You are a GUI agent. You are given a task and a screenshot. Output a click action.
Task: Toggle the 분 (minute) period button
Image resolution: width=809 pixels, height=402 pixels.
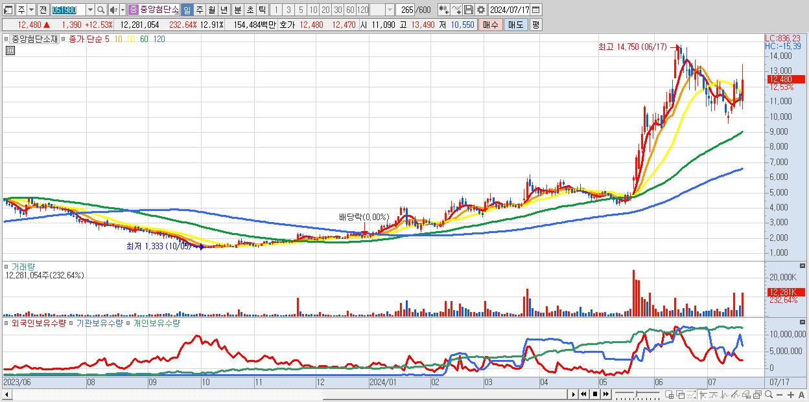237,10
